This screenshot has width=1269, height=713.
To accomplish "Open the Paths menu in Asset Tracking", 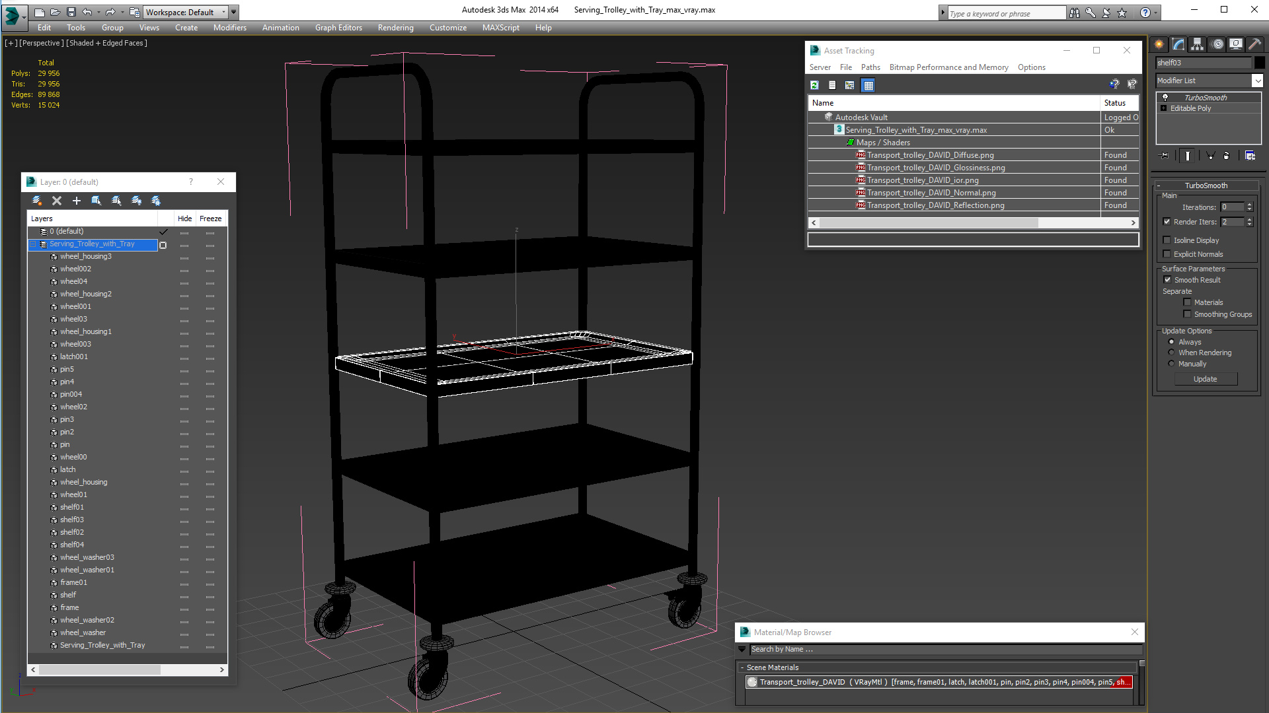I will (870, 67).
